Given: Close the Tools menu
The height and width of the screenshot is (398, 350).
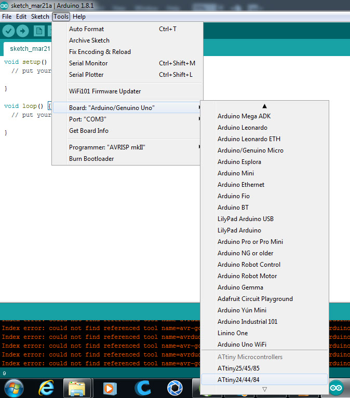Looking at the screenshot, I should [61, 17].
